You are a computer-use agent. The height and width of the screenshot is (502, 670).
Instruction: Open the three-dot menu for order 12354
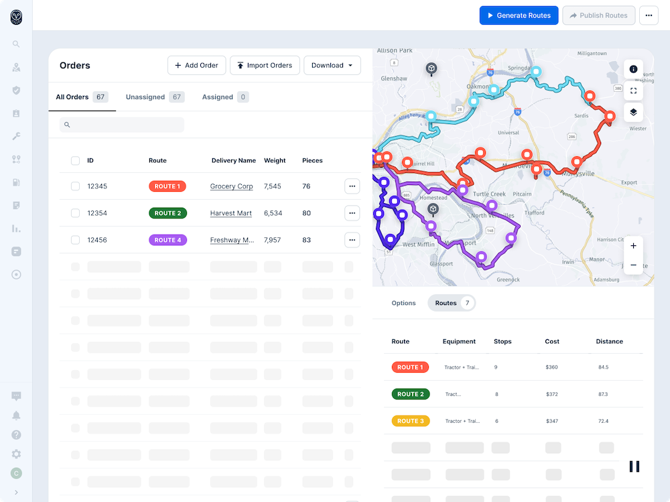(x=352, y=213)
